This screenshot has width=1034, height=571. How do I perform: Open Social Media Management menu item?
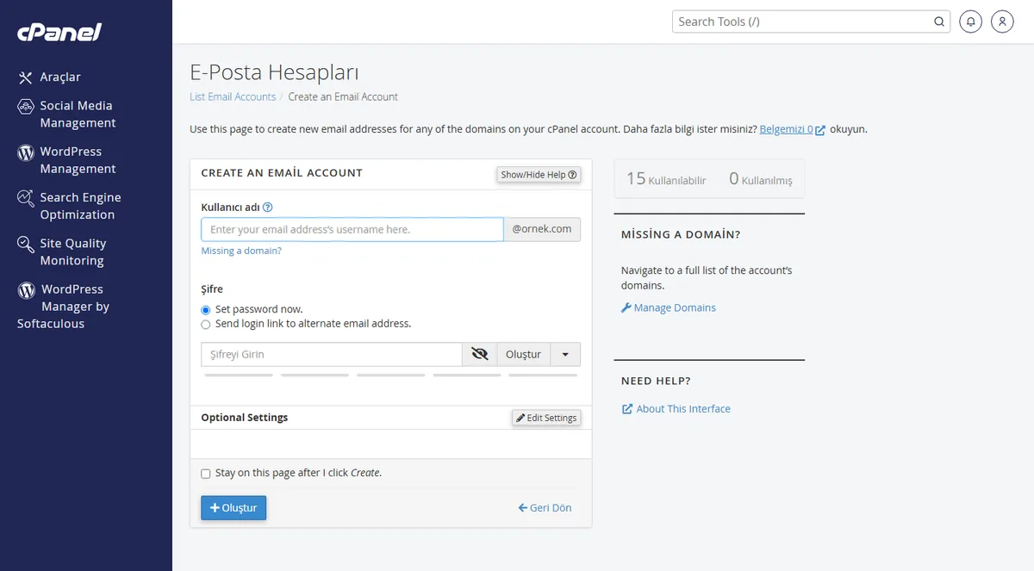click(78, 115)
